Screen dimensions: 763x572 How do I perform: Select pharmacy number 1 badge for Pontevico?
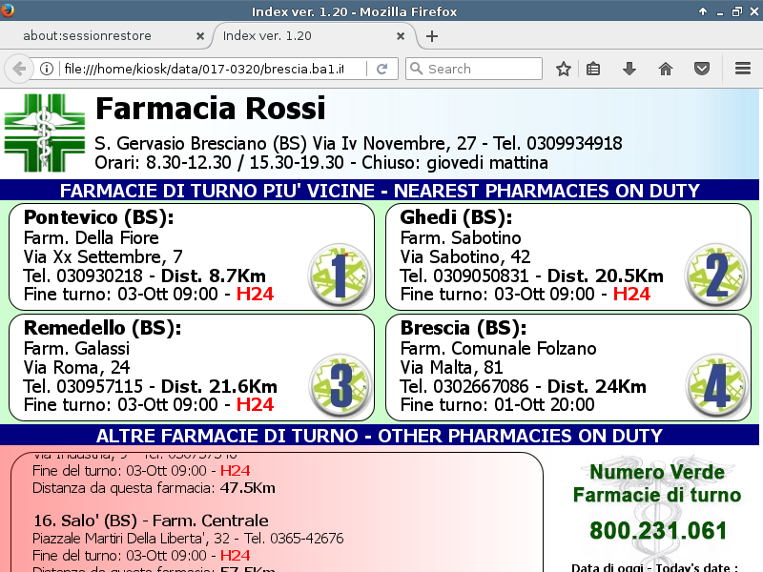point(340,274)
